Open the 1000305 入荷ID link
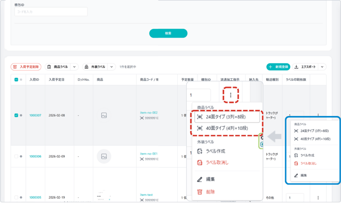The image size is (341, 204). coord(35,197)
